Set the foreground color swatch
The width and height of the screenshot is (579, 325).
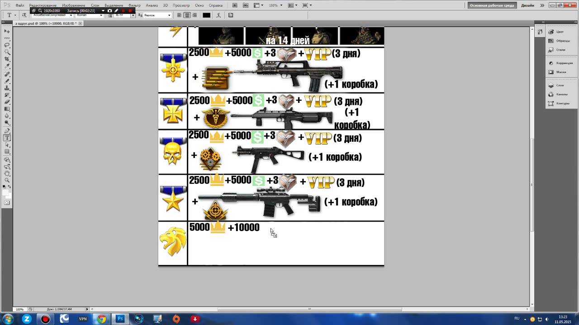pos(5,192)
